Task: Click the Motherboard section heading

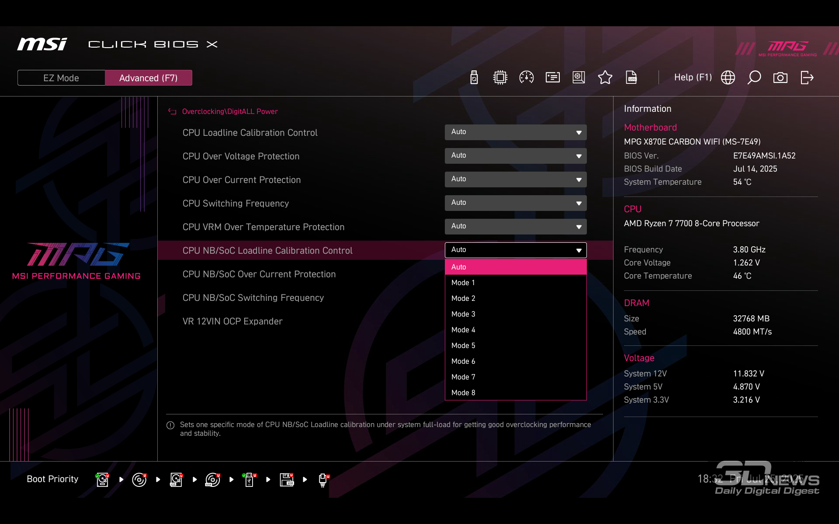Action: coord(650,128)
